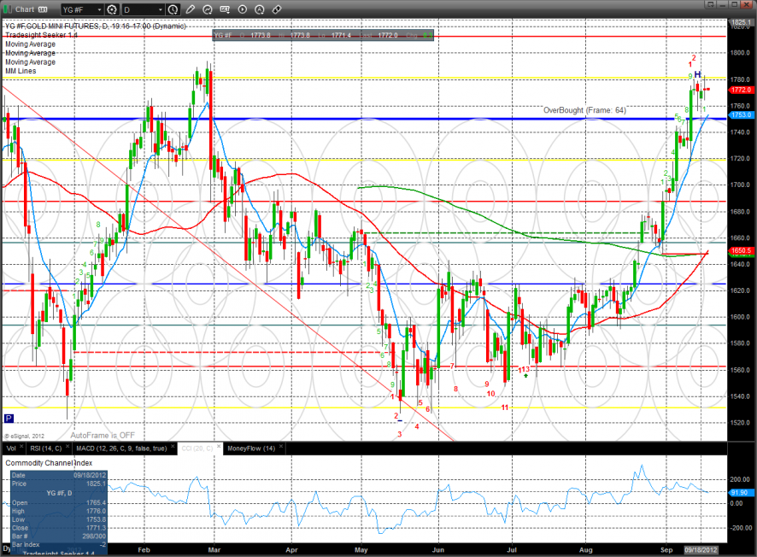Click the 1650.5 red price marker
This screenshot has width=757, height=557.
point(741,250)
